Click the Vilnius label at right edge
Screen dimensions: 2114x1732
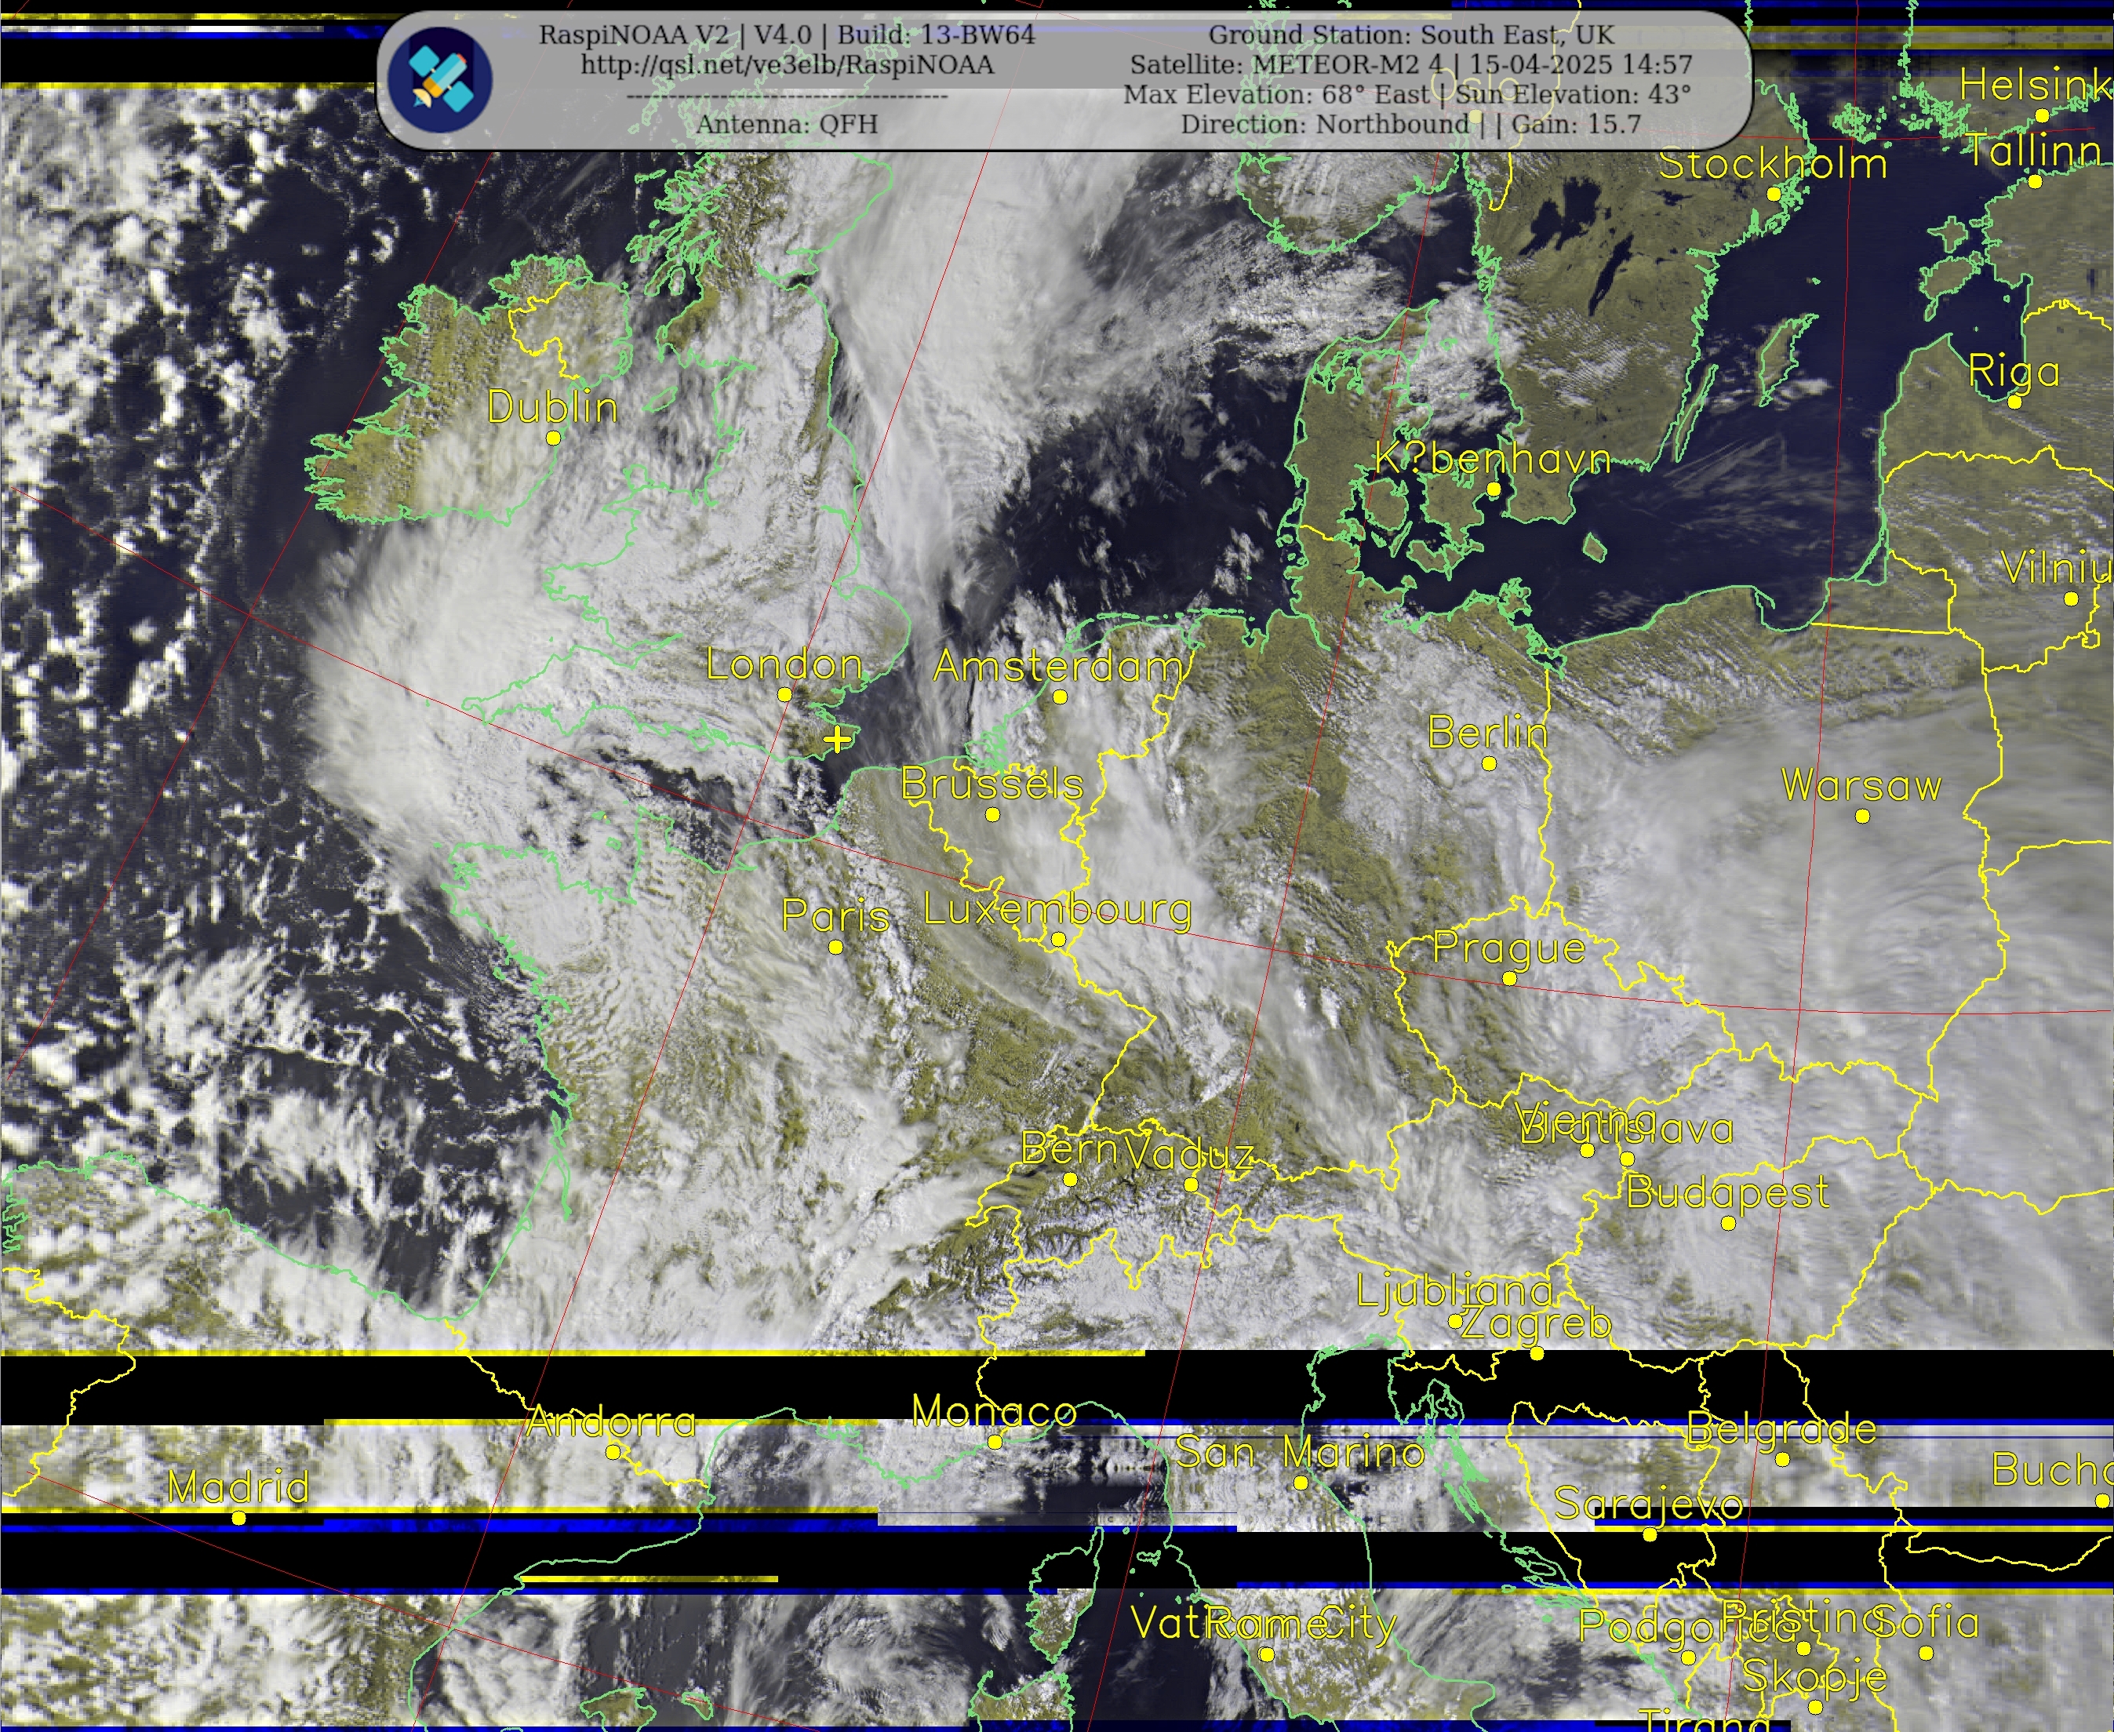pos(2058,569)
